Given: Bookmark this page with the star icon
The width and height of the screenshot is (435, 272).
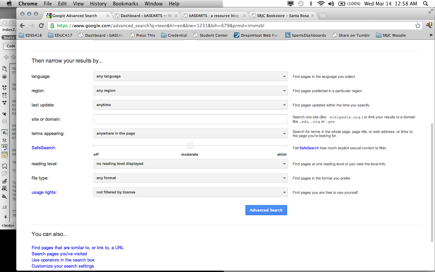Looking at the screenshot, I should click(x=418, y=26).
